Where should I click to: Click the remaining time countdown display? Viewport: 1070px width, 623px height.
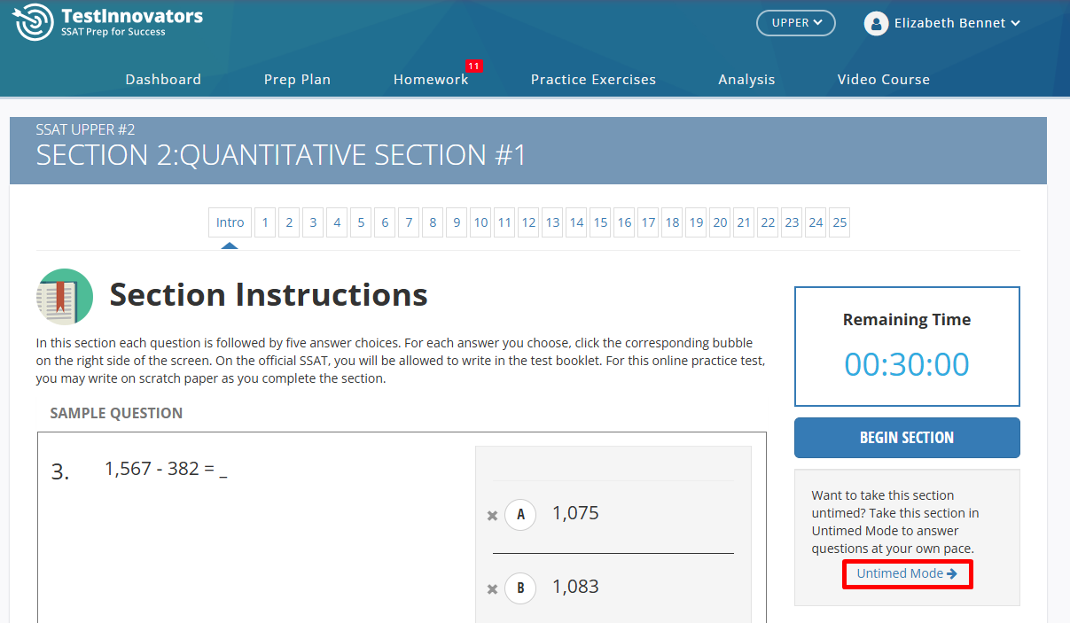click(x=906, y=364)
